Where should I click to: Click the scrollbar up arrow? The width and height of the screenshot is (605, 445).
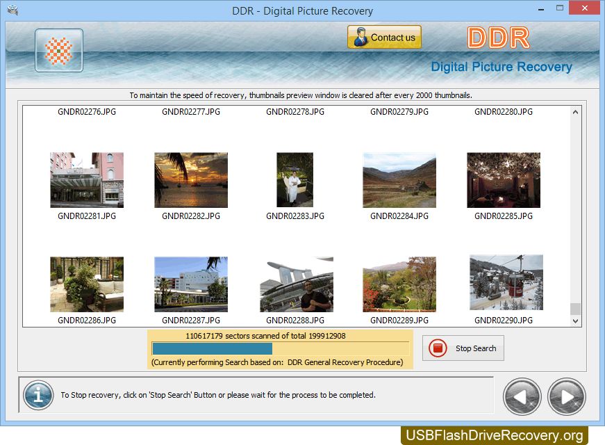pos(575,112)
